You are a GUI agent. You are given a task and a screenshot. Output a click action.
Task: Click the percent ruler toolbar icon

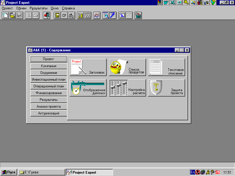(x=80, y=16)
